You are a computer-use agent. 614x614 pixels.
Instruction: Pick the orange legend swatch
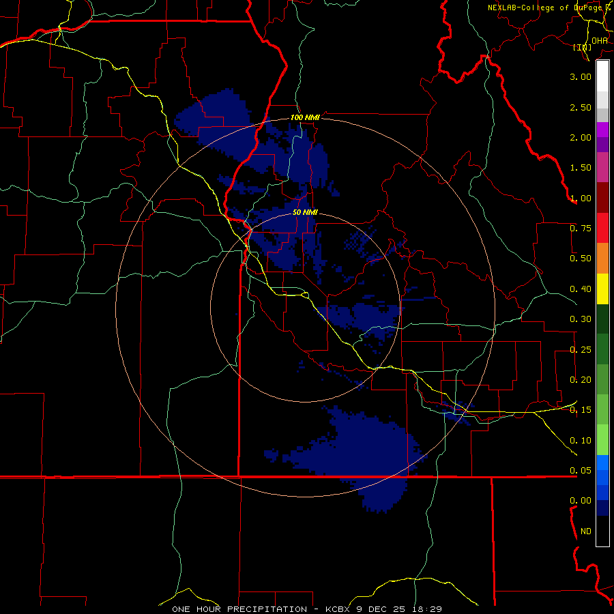(x=602, y=259)
